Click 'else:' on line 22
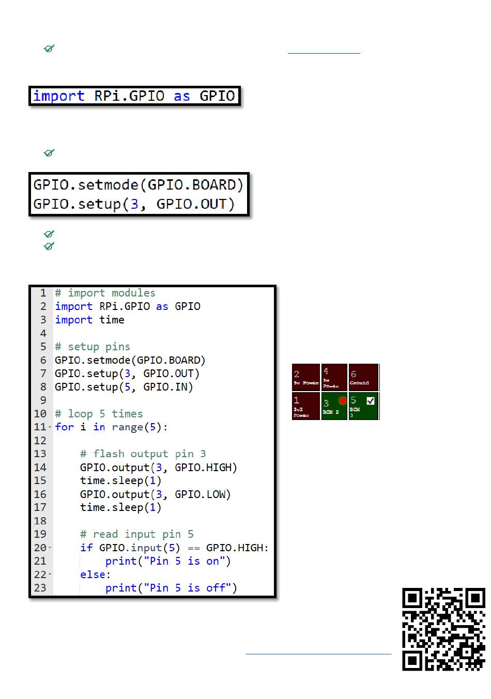The height and width of the screenshot is (699, 491). click(96, 574)
